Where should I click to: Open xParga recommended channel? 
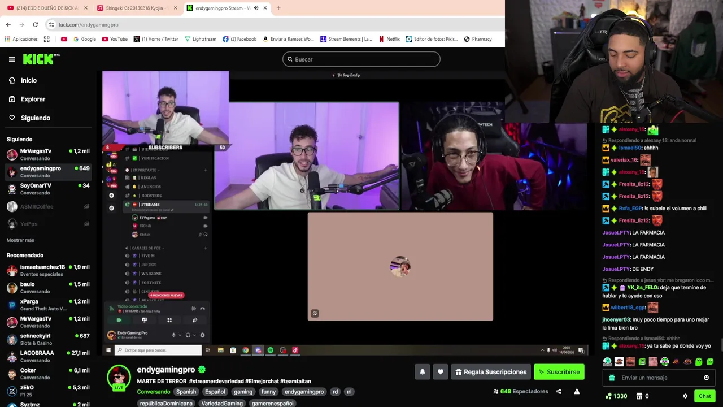pyautogui.click(x=48, y=305)
